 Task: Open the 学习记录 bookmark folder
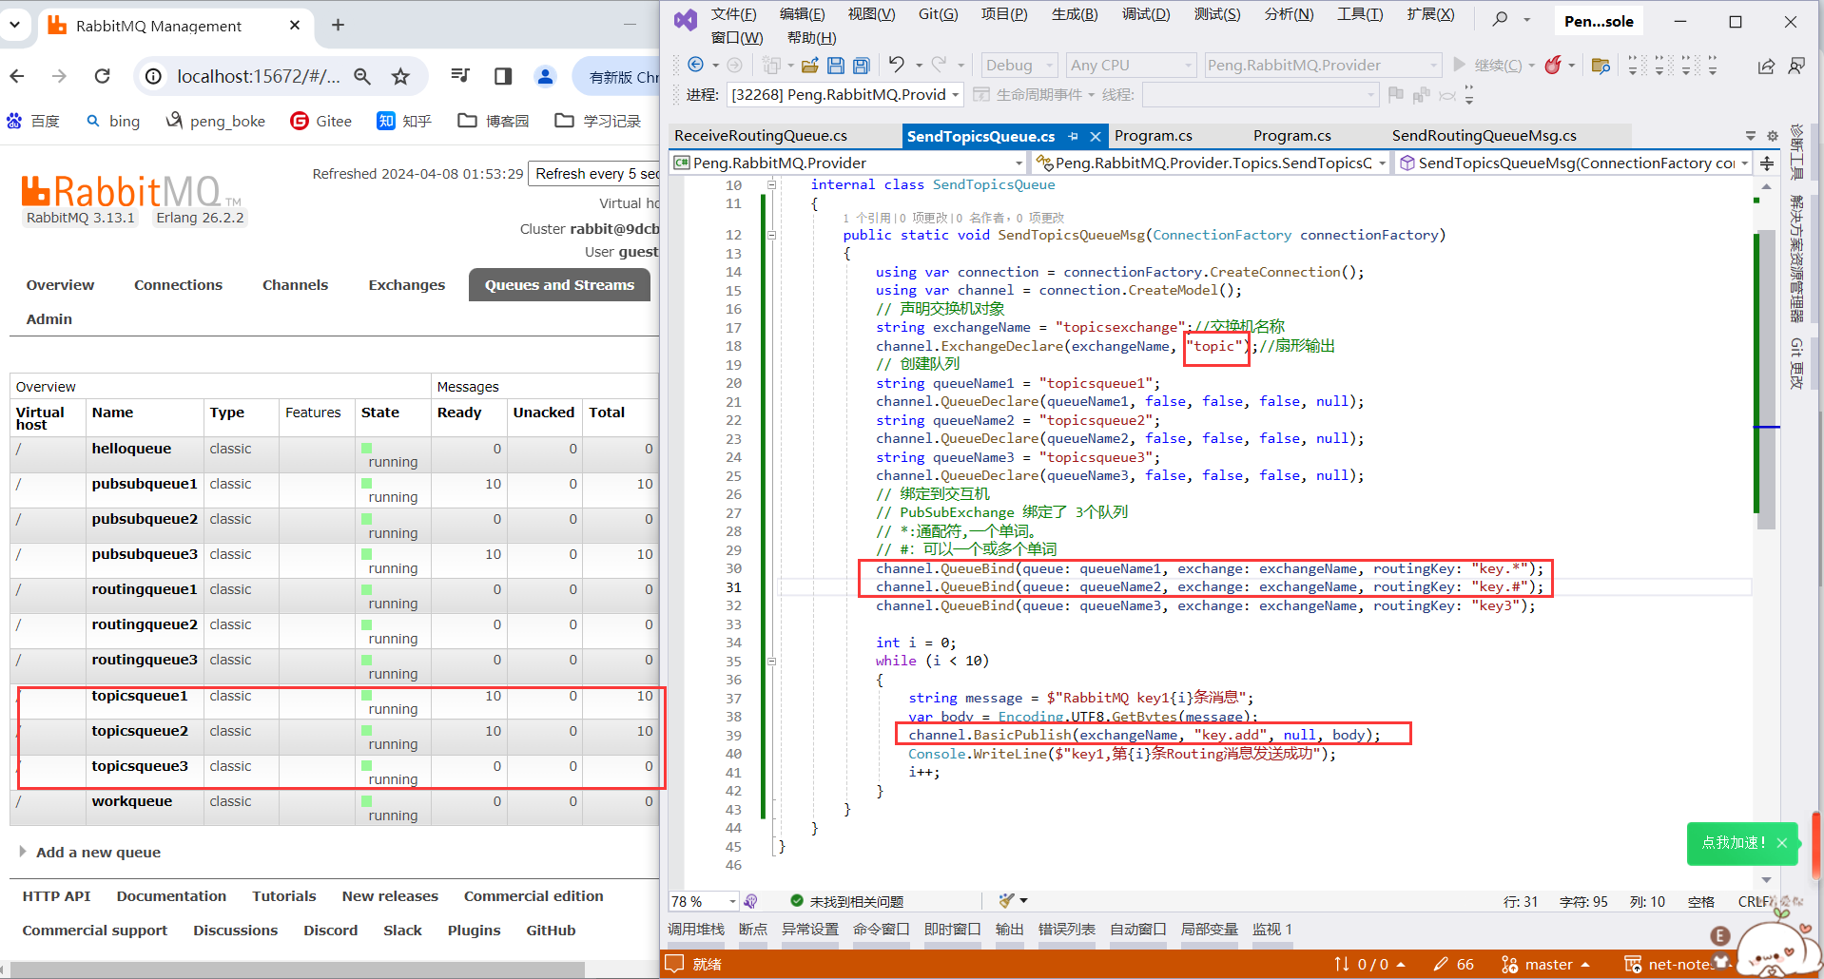[x=597, y=121]
